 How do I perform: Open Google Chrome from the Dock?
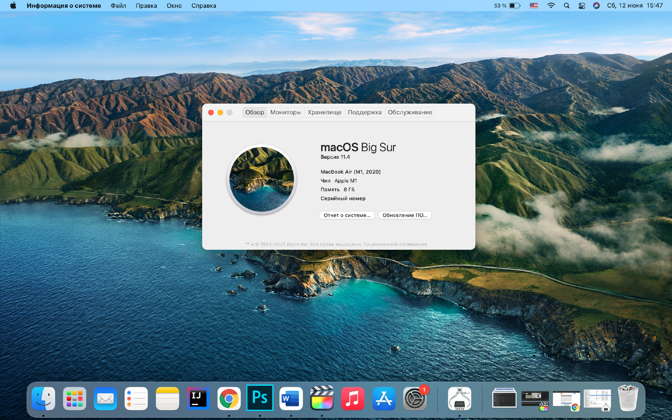(228, 398)
